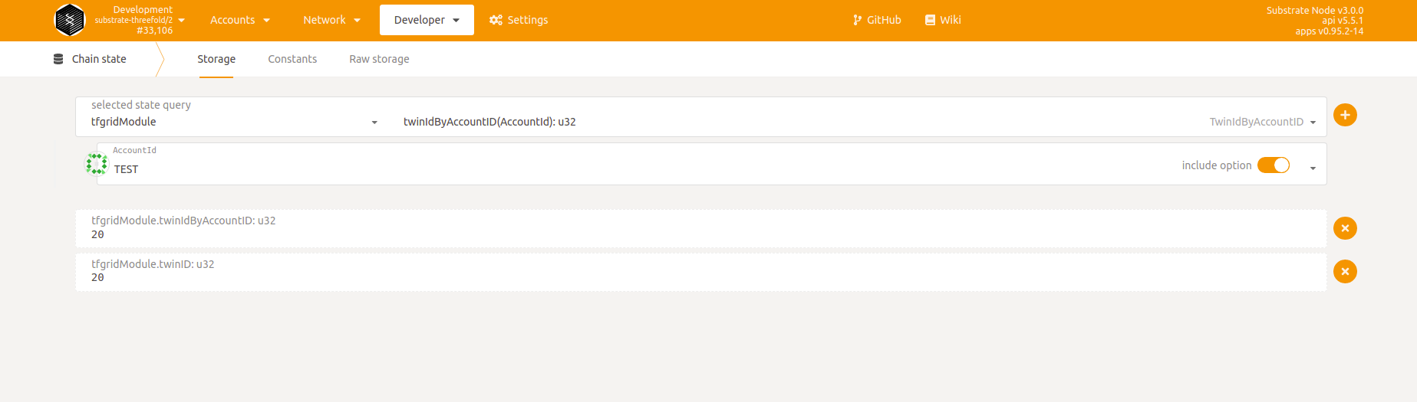Click the orange plus add-query button
The height and width of the screenshot is (402, 1417).
click(1345, 115)
